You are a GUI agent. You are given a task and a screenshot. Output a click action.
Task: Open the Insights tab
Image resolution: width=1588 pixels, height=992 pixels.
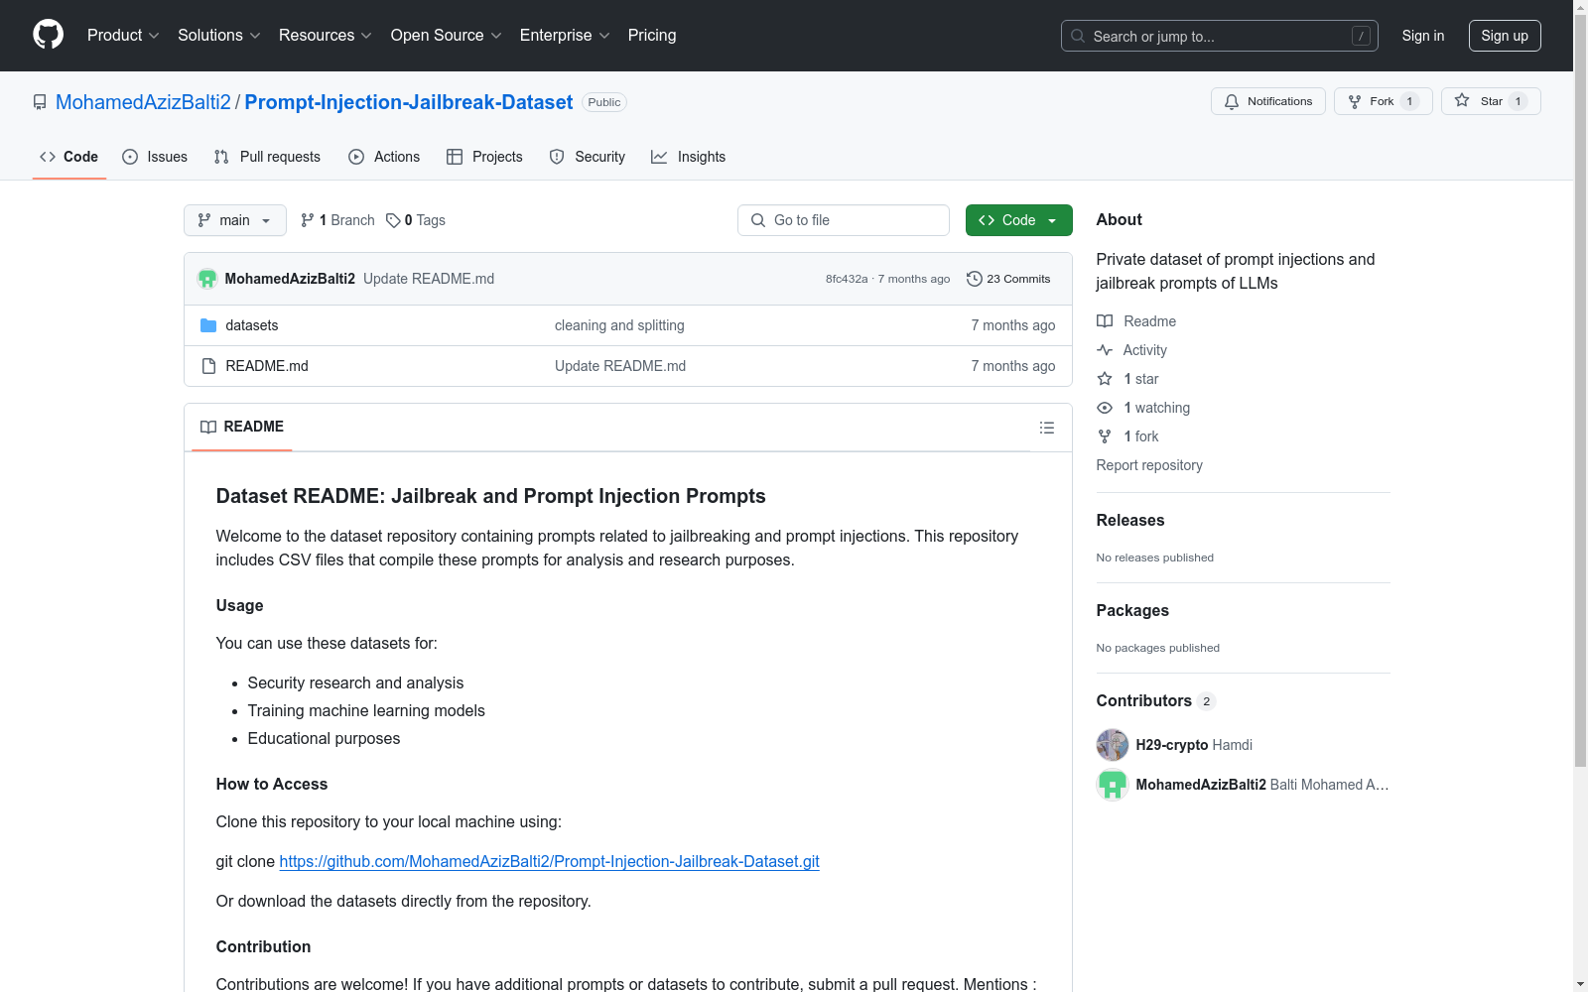click(688, 157)
